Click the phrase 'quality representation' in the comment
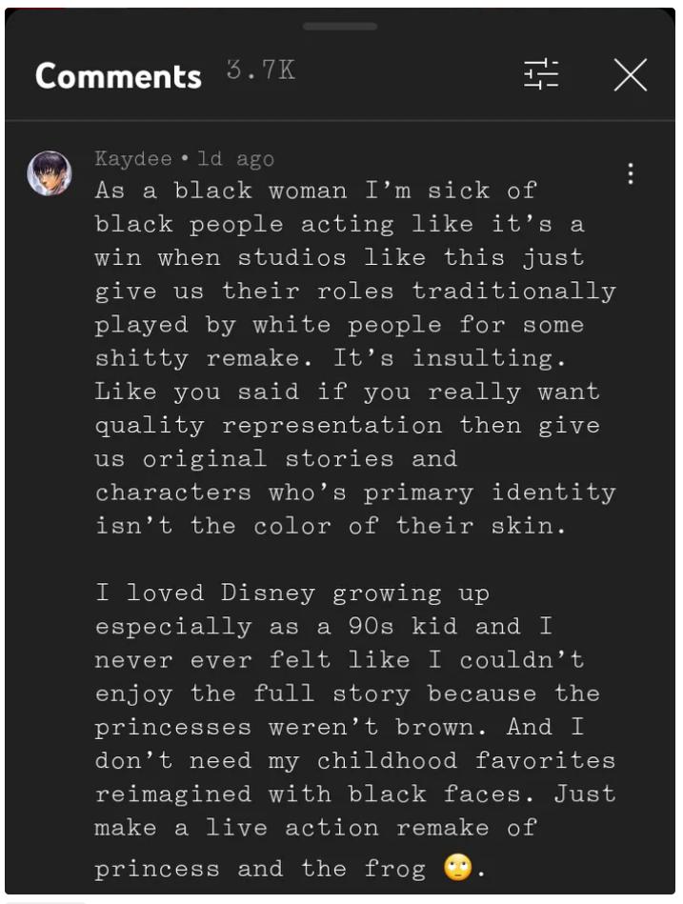The image size is (683, 904). point(269,425)
